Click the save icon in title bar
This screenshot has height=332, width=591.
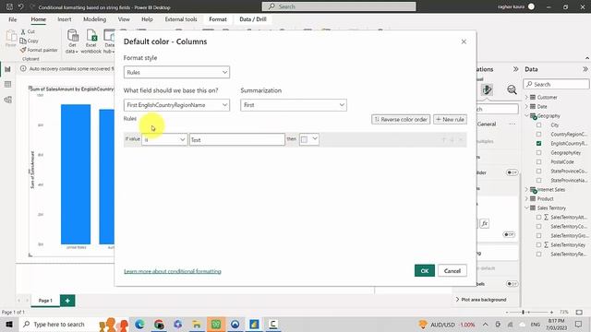click(9, 6)
